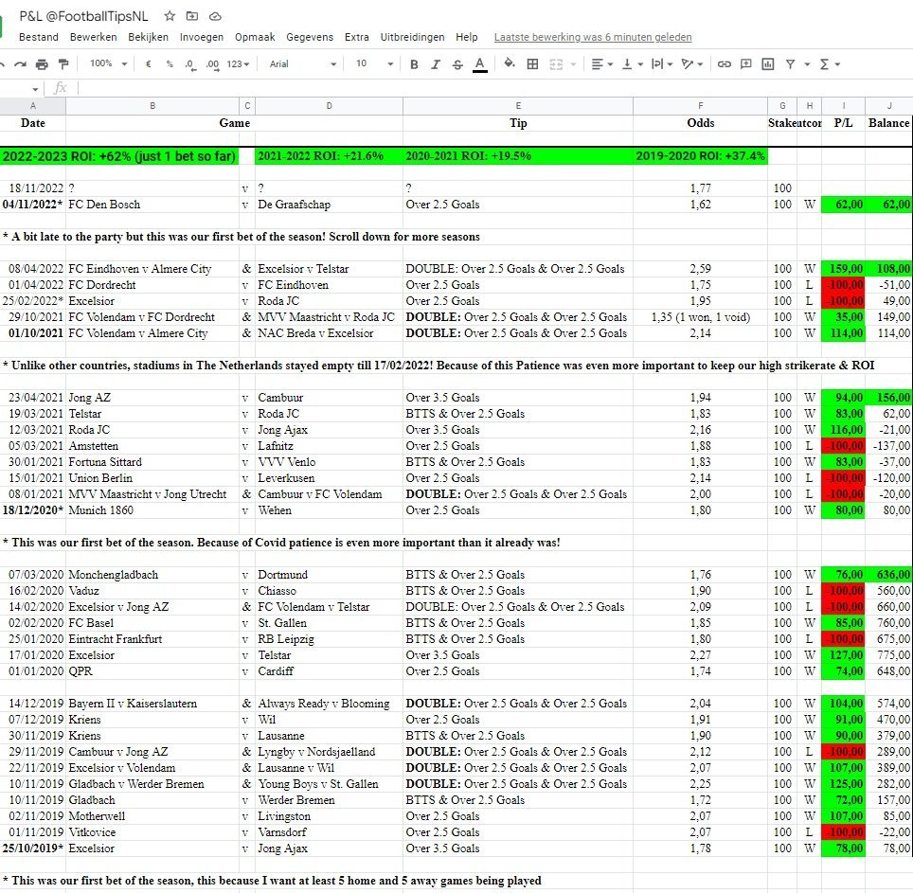Screen dimensions: 913x893
Task: Open the text rotation dropdown
Action: click(692, 64)
